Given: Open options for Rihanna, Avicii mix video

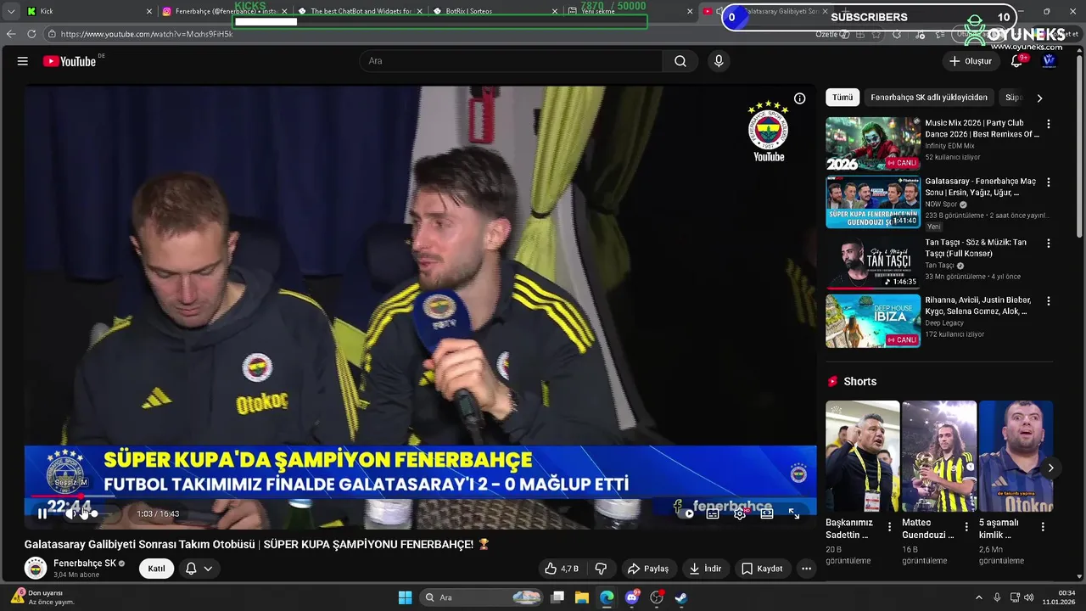Looking at the screenshot, I should 1048,301.
